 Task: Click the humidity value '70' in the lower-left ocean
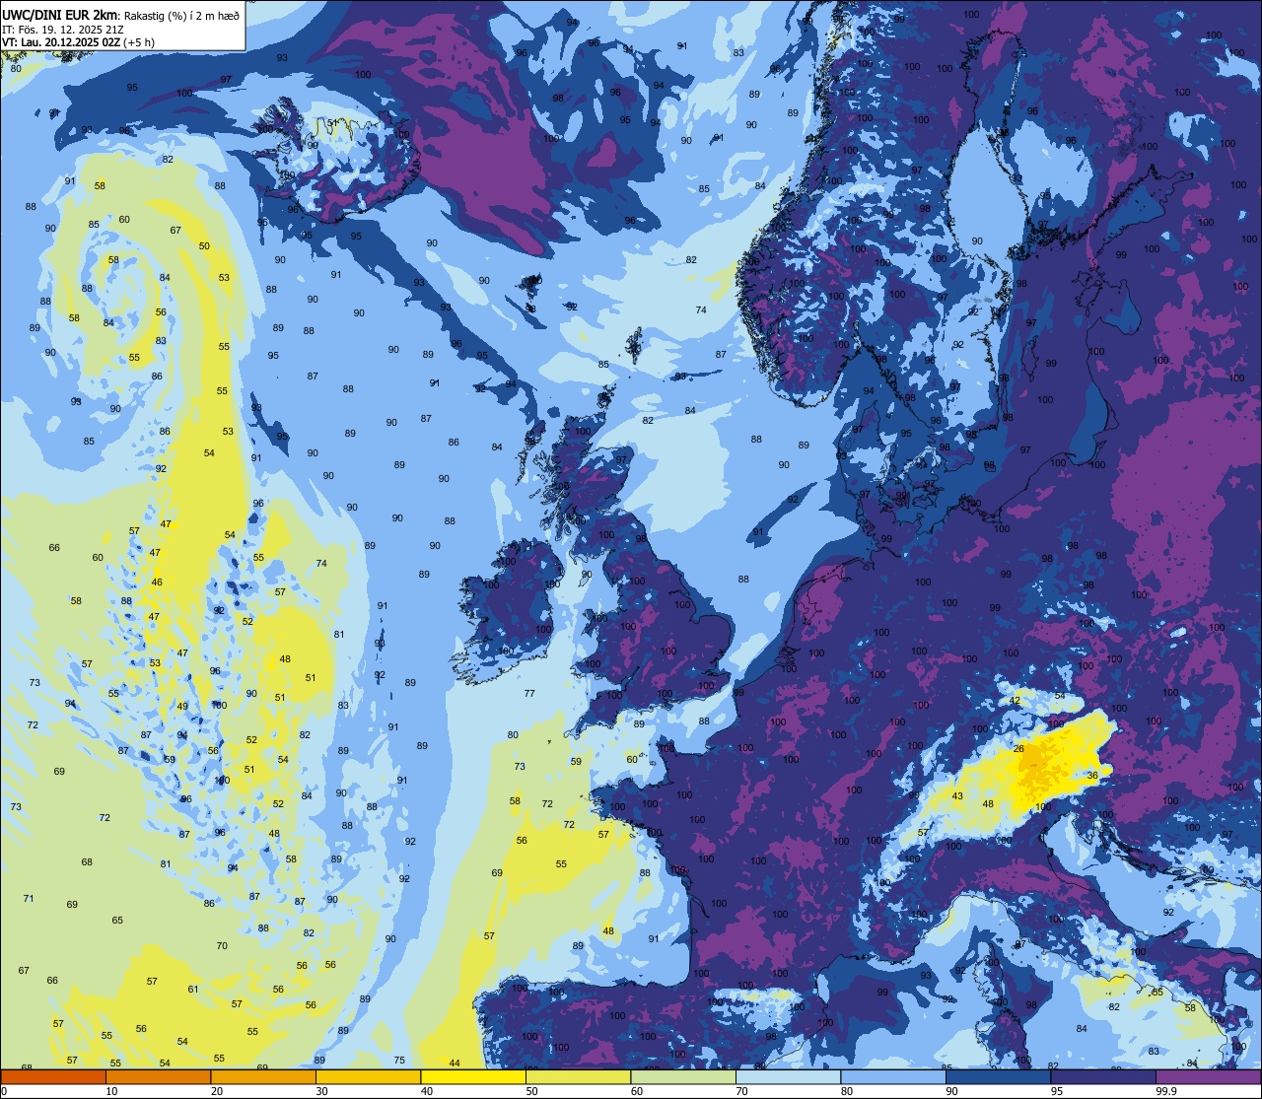tap(222, 945)
